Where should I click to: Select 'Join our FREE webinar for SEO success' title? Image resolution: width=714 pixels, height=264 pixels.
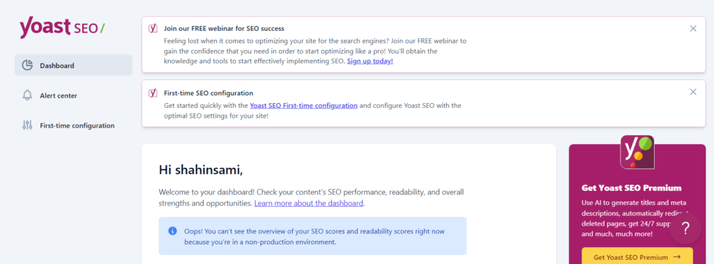pos(224,29)
